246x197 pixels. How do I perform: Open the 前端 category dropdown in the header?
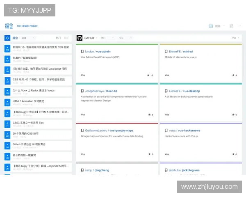[220, 26]
